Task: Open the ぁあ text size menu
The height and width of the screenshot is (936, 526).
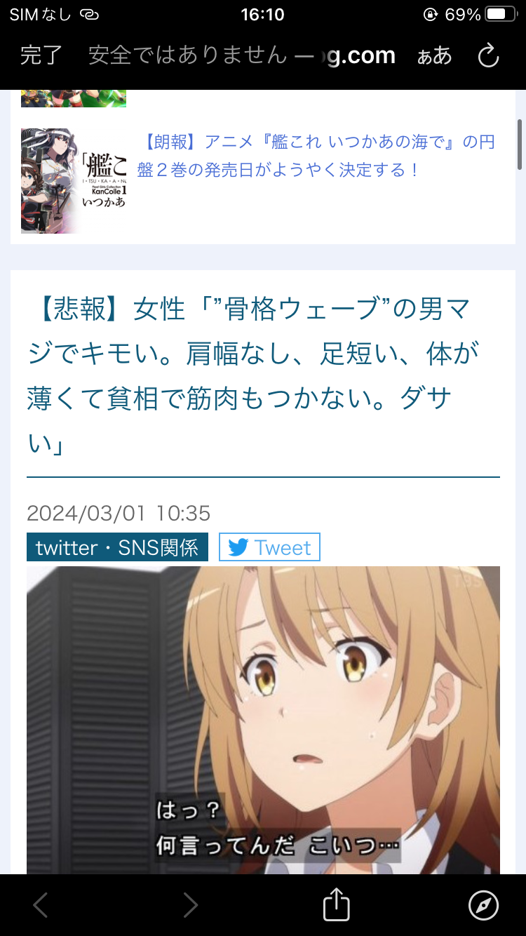Action: 434,56
